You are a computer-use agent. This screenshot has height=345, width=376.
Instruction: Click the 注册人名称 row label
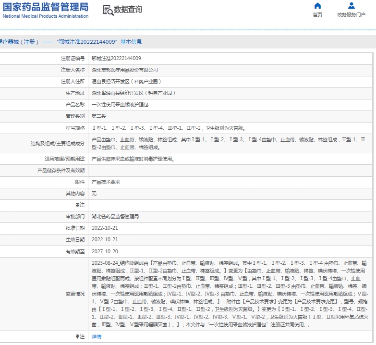point(73,70)
